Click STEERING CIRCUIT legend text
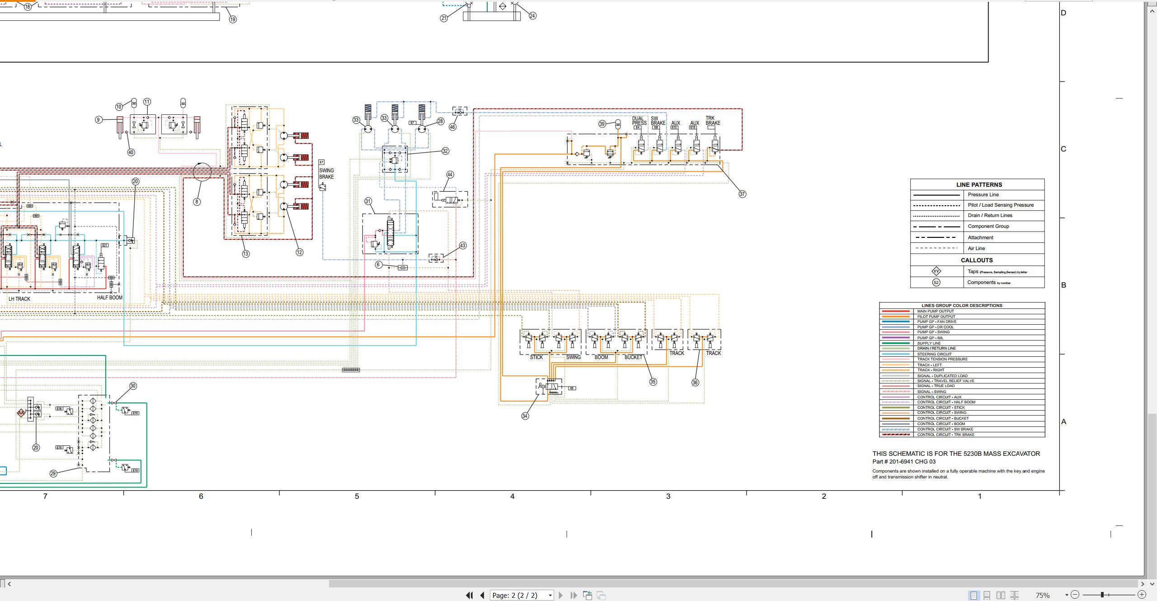 tap(934, 354)
